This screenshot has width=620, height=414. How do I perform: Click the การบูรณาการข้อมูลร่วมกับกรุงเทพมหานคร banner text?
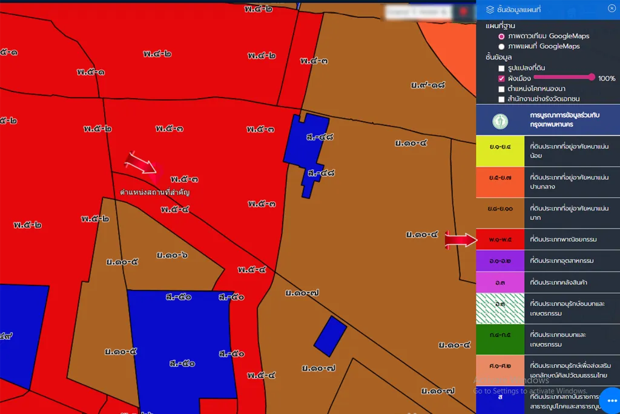click(x=565, y=119)
